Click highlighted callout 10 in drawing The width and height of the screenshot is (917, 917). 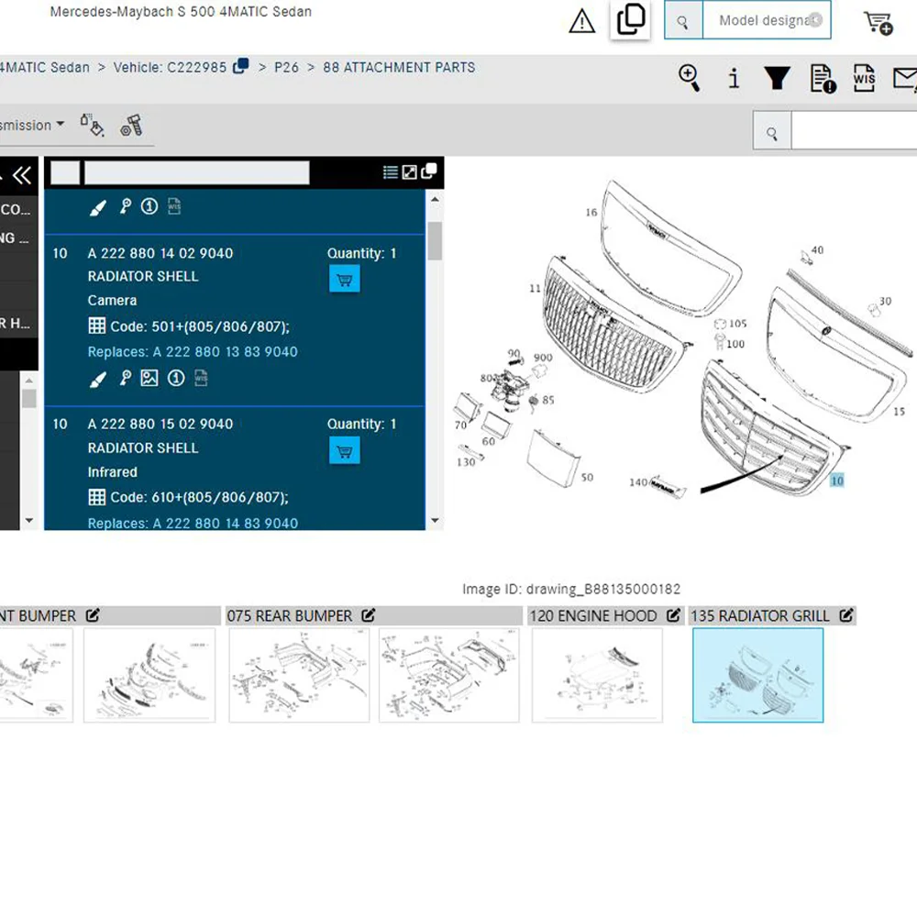coord(837,481)
